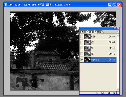Click the Alpha 1 channel name
The image size is (126, 97).
tap(95, 59)
